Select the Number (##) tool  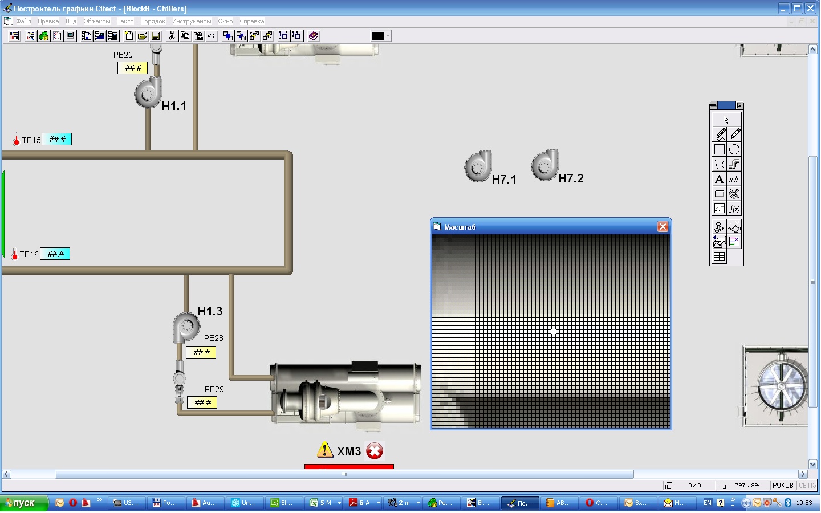pyautogui.click(x=734, y=179)
